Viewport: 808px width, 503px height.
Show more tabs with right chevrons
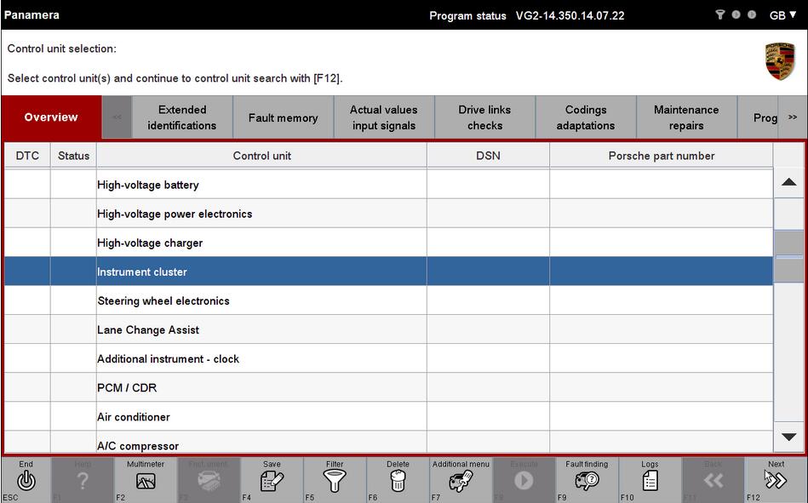click(793, 117)
